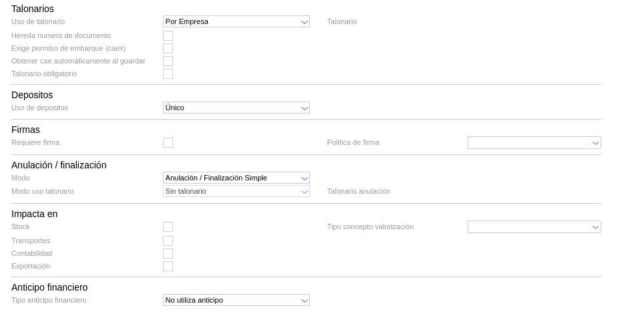Check Obtener cae automáticamente al guardar

(x=168, y=61)
